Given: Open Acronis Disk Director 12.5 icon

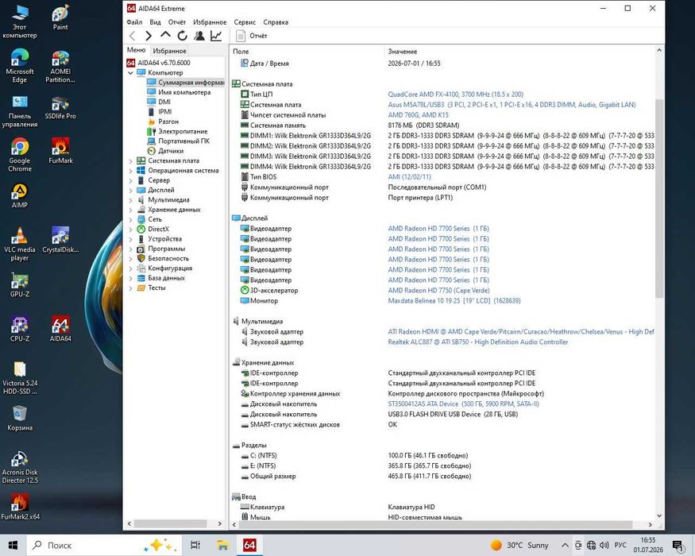Looking at the screenshot, I should [x=20, y=467].
